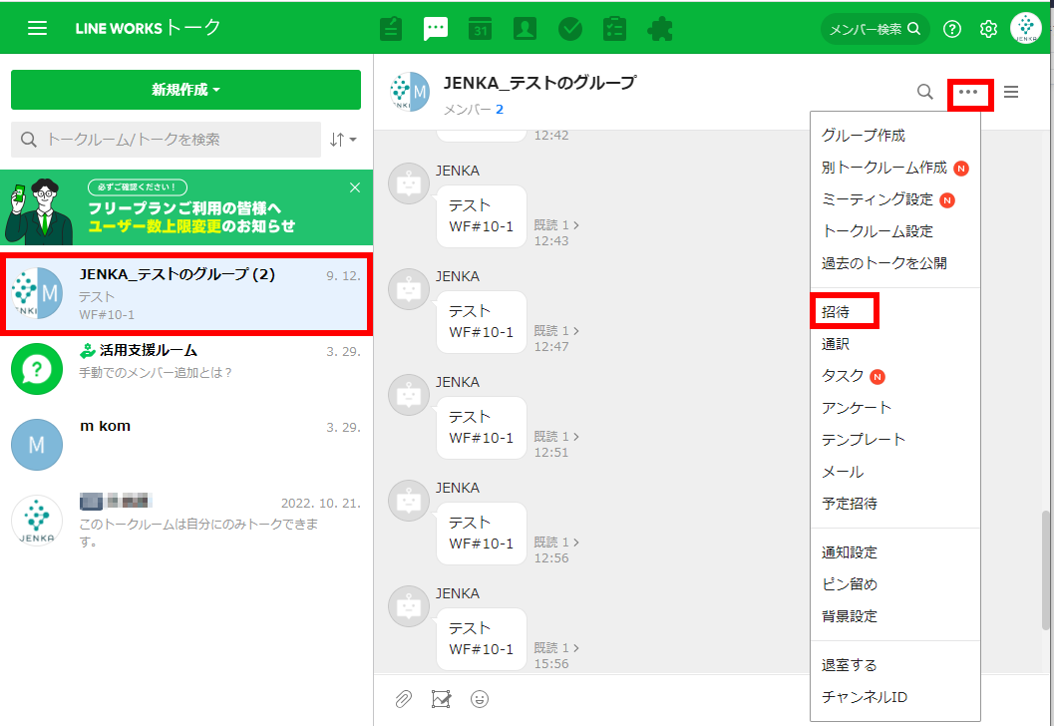The height and width of the screenshot is (726, 1054).
Task: Open the puzzle piece apps icon
Action: pos(659,29)
